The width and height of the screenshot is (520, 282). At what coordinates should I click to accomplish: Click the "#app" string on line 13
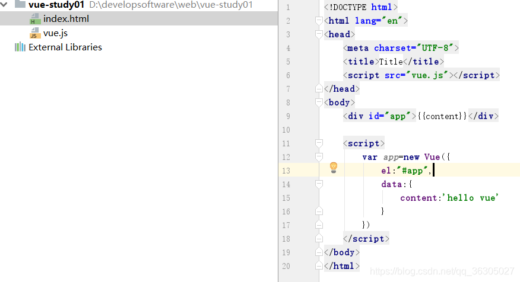point(412,171)
